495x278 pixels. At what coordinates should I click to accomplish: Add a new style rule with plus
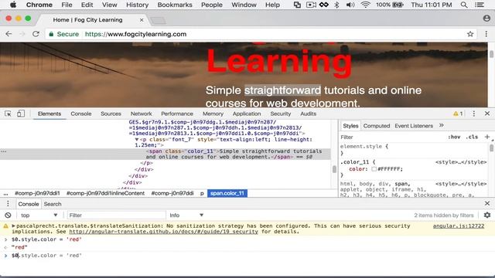pos(487,137)
